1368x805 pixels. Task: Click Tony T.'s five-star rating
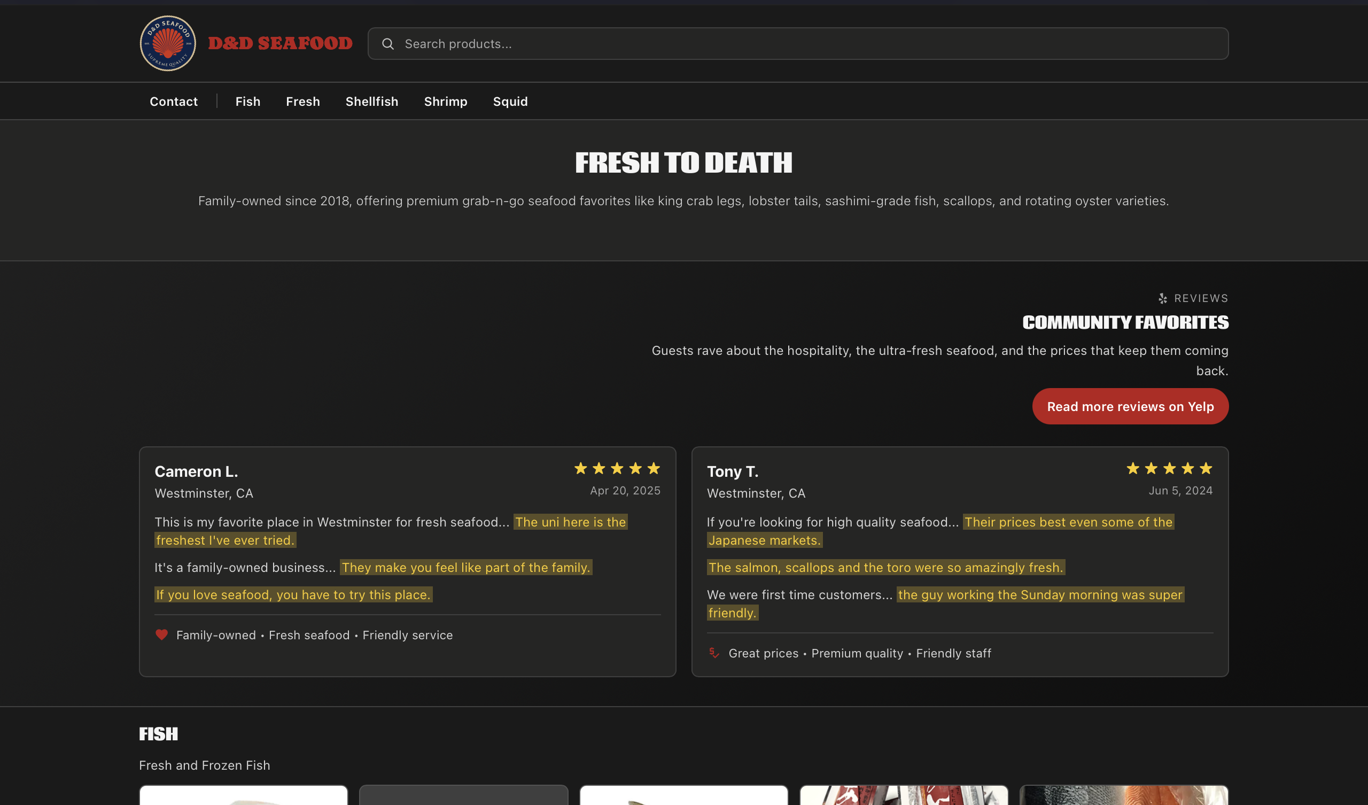pos(1169,468)
